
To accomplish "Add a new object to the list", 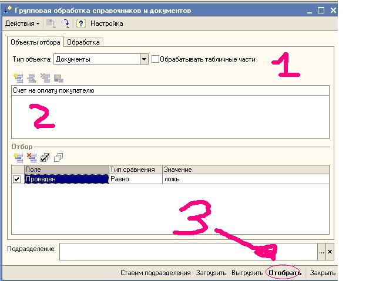I will 18,78.
